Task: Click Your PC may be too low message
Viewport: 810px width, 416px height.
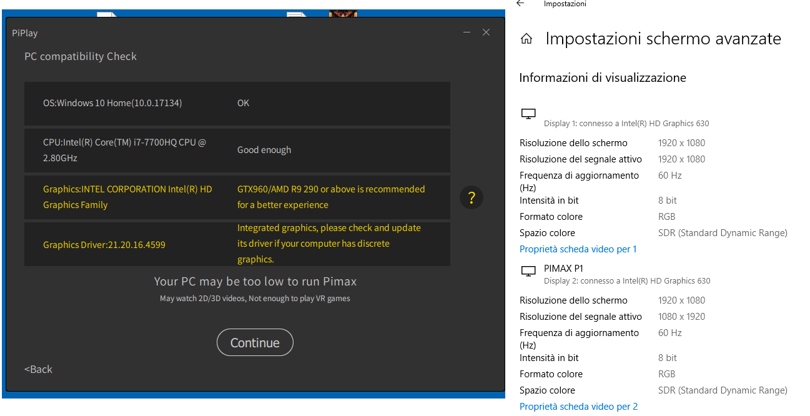Action: (255, 282)
